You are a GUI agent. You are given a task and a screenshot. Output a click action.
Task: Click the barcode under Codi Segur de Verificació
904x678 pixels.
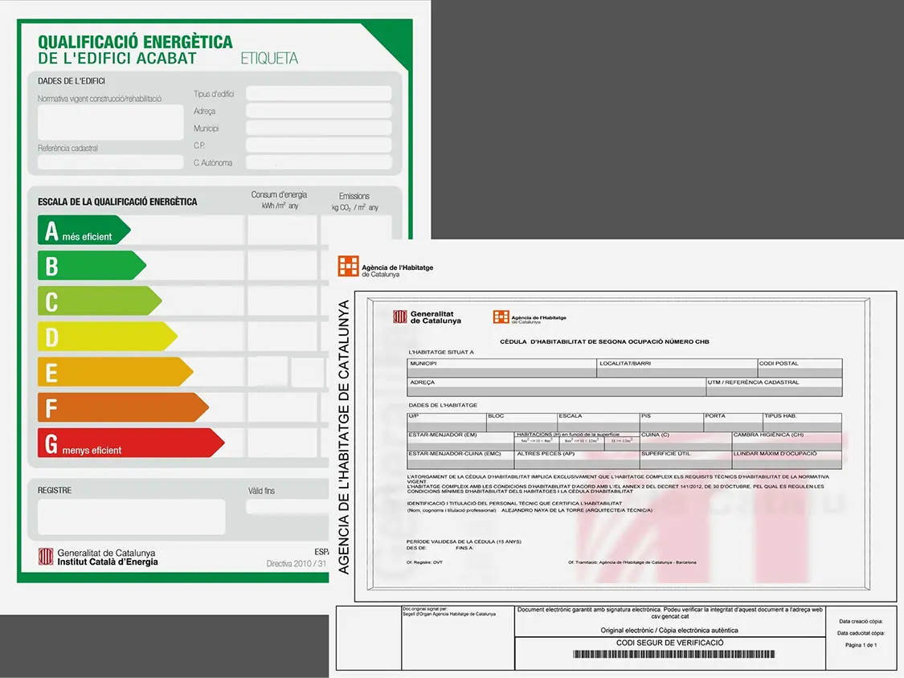click(673, 655)
